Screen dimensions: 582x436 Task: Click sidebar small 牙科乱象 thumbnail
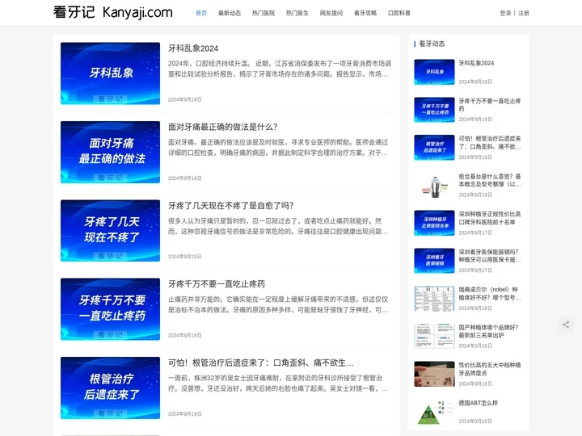point(434,72)
